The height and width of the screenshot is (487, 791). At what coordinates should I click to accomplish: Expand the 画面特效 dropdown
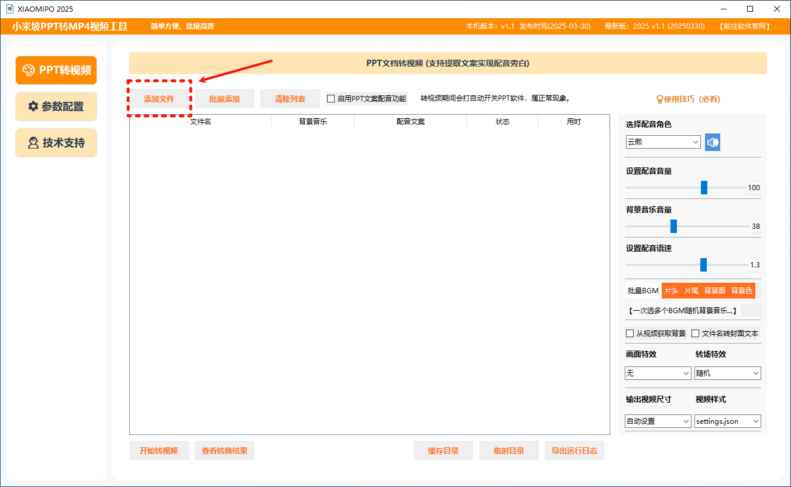[658, 373]
